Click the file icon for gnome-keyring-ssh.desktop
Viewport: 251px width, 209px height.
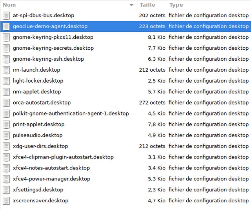tap(6, 59)
